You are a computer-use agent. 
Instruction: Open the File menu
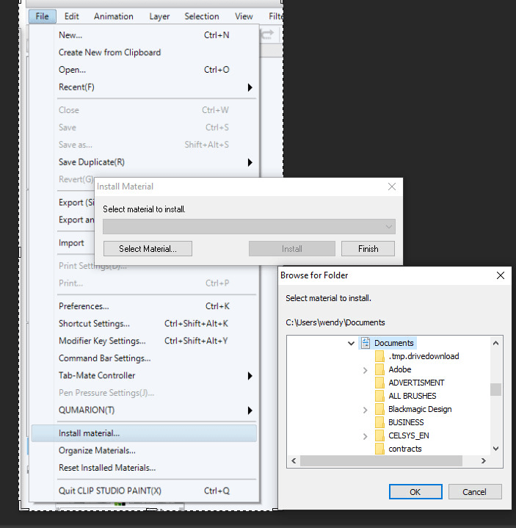pos(42,16)
